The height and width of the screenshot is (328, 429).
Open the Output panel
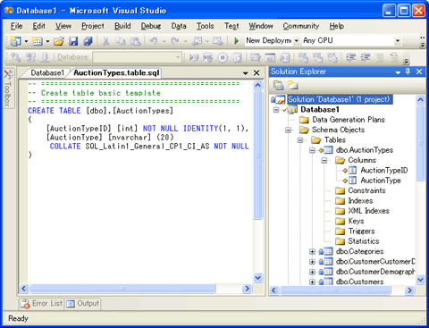coord(82,304)
